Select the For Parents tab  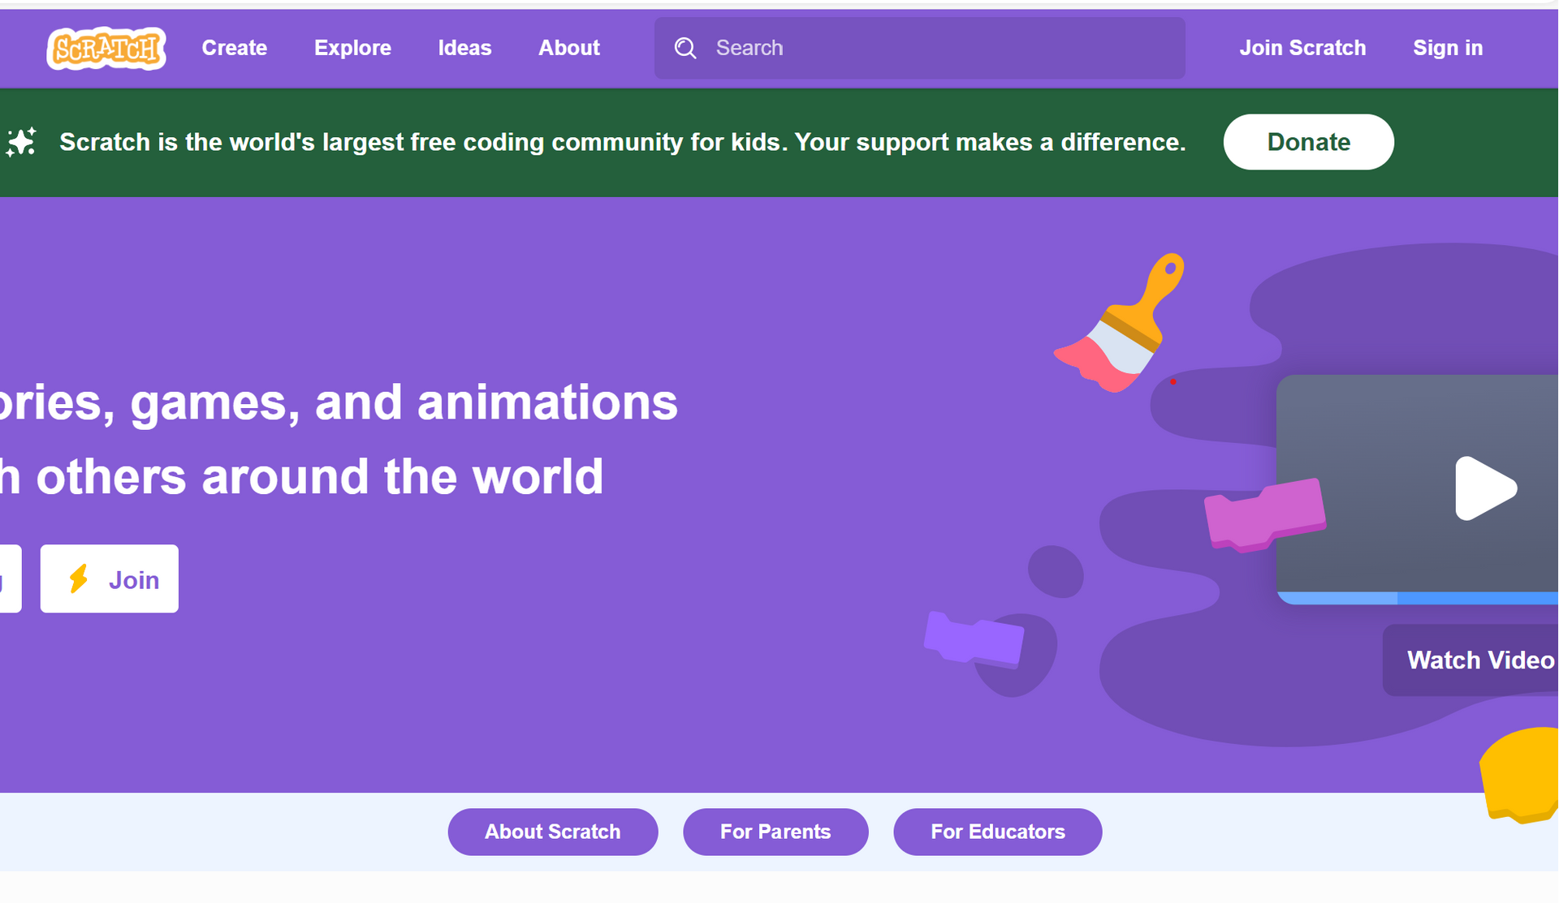[775, 832]
